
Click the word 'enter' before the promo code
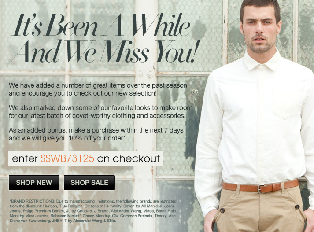tap(25, 158)
